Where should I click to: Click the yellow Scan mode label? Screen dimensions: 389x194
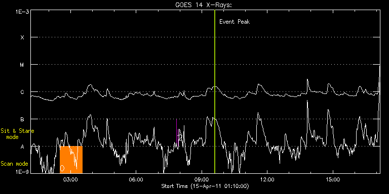click(14, 164)
